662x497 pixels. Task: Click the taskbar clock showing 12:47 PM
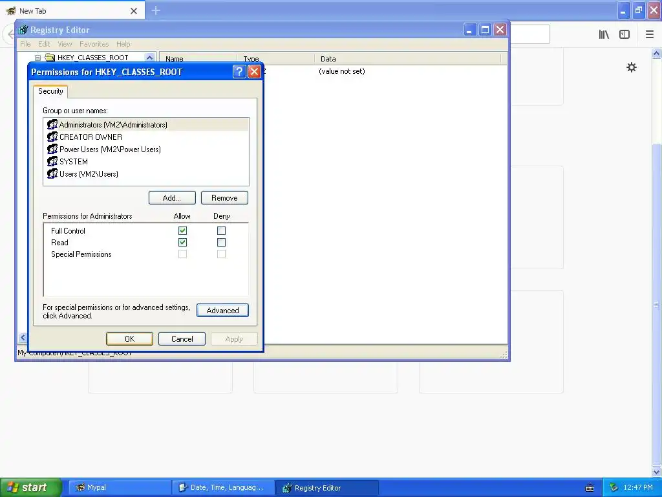click(x=638, y=487)
